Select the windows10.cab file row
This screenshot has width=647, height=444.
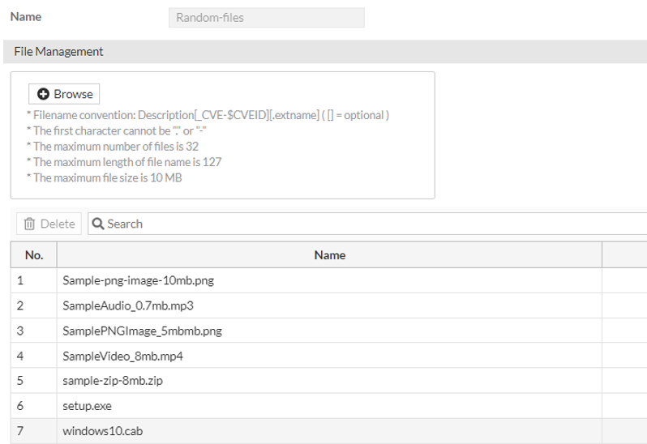(102, 431)
